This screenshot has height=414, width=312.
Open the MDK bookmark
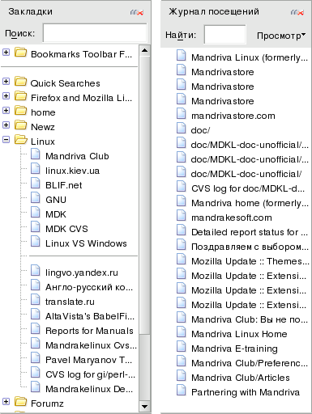pyautogui.click(x=56, y=214)
